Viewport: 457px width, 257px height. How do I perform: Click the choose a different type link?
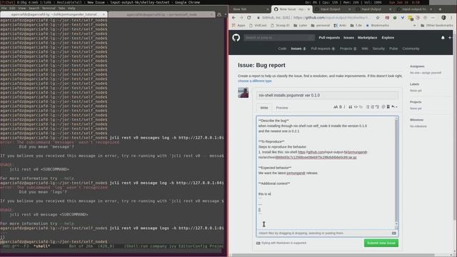pyautogui.click(x=255, y=81)
